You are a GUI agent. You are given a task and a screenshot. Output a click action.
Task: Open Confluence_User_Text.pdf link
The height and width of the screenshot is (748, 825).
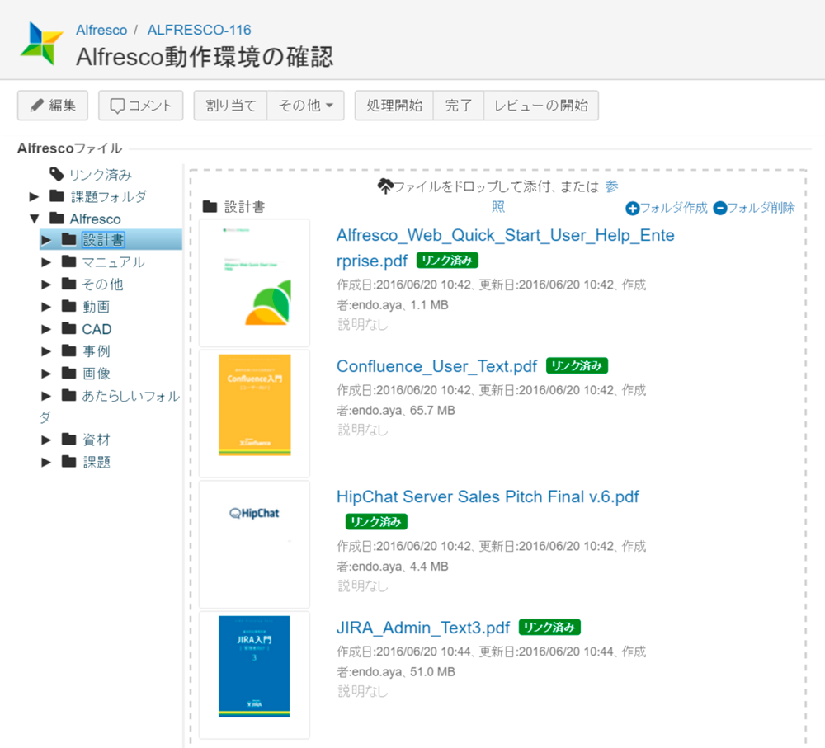point(436,366)
